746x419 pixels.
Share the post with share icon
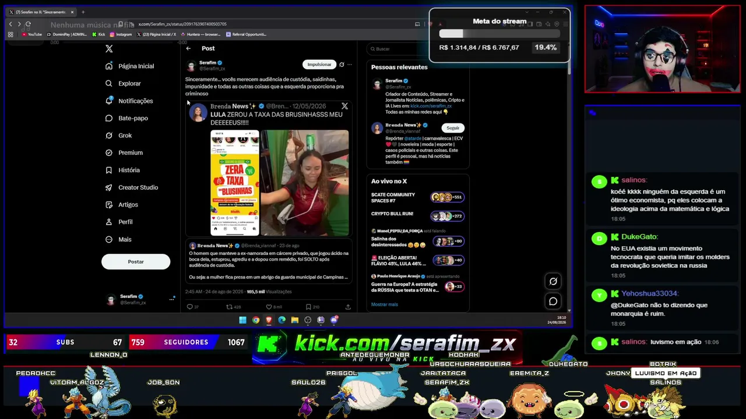click(348, 307)
